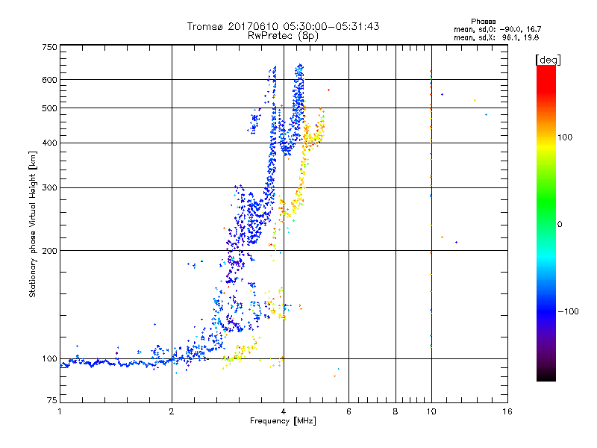
Task: Click the plot title 'Tromsø 20170610 05:30:00-05:31:43'
Action: [x=283, y=26]
